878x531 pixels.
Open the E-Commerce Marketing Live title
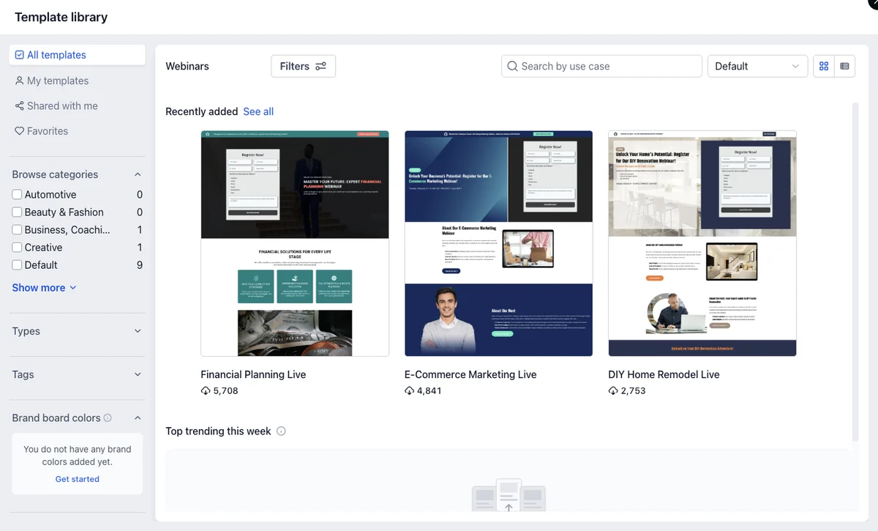470,374
